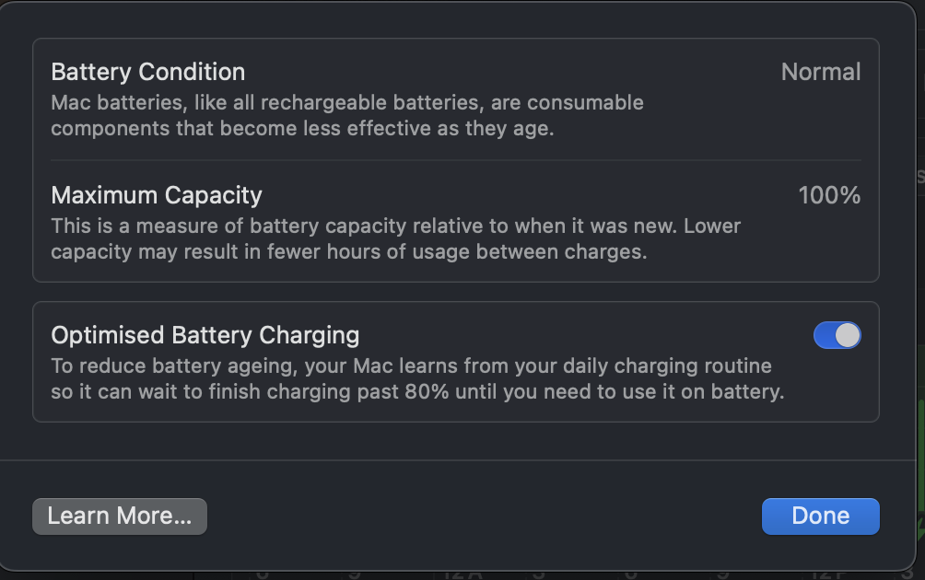Click the "To reduce battery ageing" description text
Screen dimensions: 925x580
pos(166,366)
